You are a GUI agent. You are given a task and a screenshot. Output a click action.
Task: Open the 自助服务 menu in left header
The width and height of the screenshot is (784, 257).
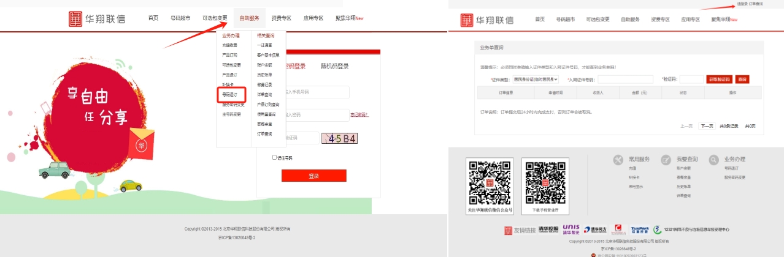(249, 19)
